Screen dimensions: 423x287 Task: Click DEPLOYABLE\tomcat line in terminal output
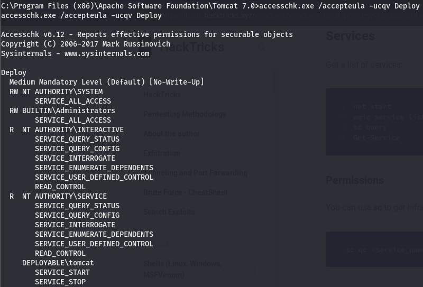(58, 263)
